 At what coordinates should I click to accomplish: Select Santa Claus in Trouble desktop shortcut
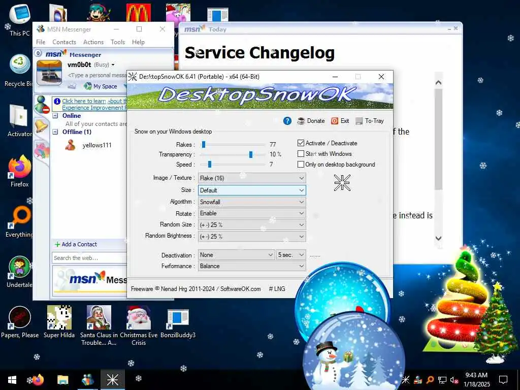[99, 326]
